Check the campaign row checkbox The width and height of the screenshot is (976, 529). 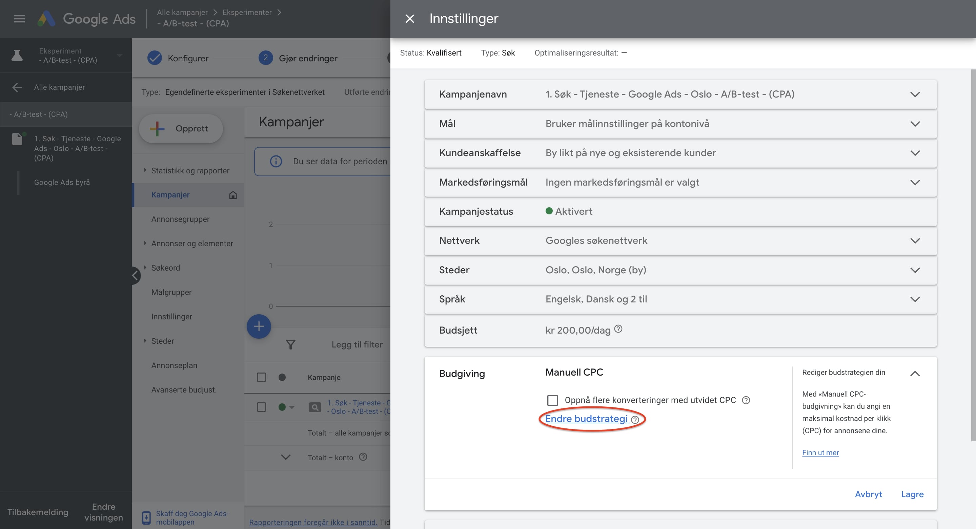(x=261, y=407)
